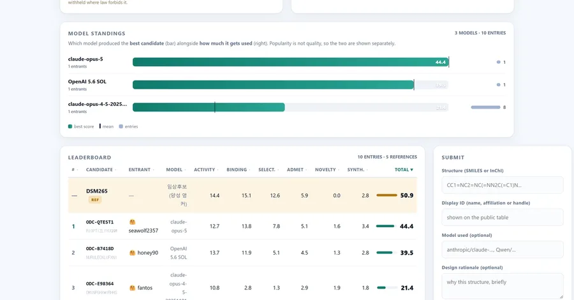Viewport: 574px width, 300px height.
Task: Click the fantos avatar icon
Action: tap(132, 288)
